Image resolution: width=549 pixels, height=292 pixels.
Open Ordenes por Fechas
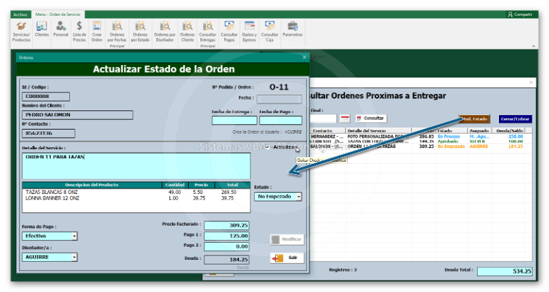(x=117, y=32)
